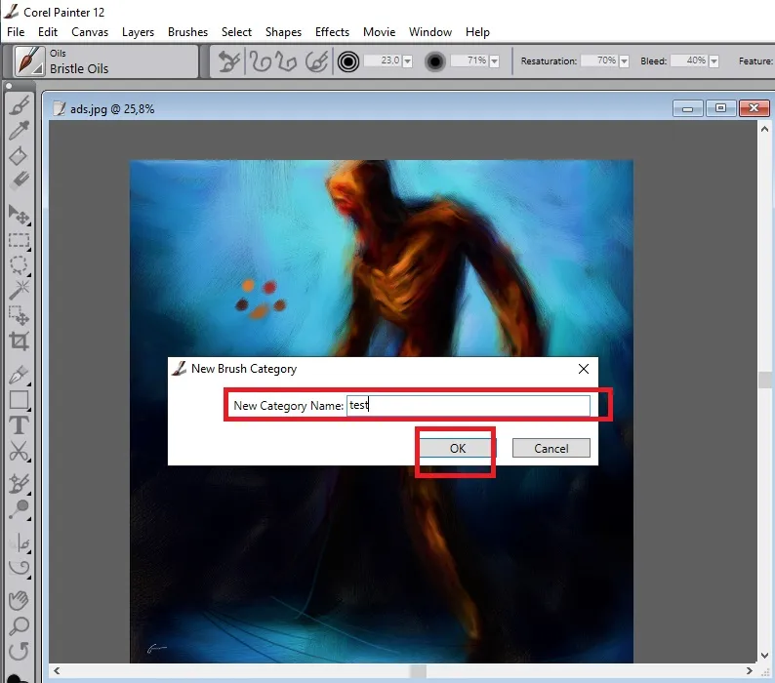Open brush size preview circle

tap(347, 61)
